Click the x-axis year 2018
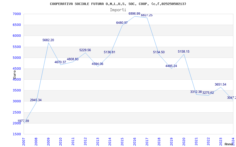236x147 pixels. (159, 141)
